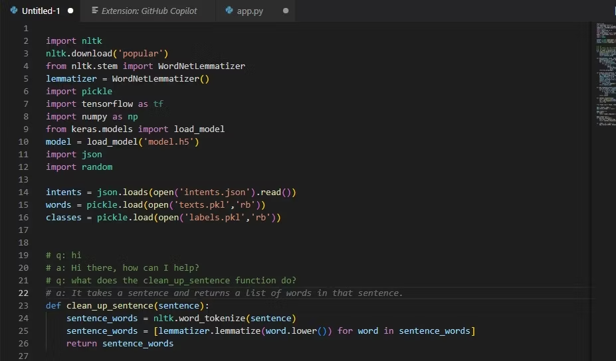Click the Copilot answer comment on line 22
616x361 pixels.
(x=225, y=293)
